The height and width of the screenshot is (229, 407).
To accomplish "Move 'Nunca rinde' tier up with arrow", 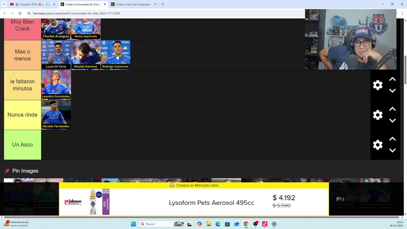I will [x=392, y=109].
